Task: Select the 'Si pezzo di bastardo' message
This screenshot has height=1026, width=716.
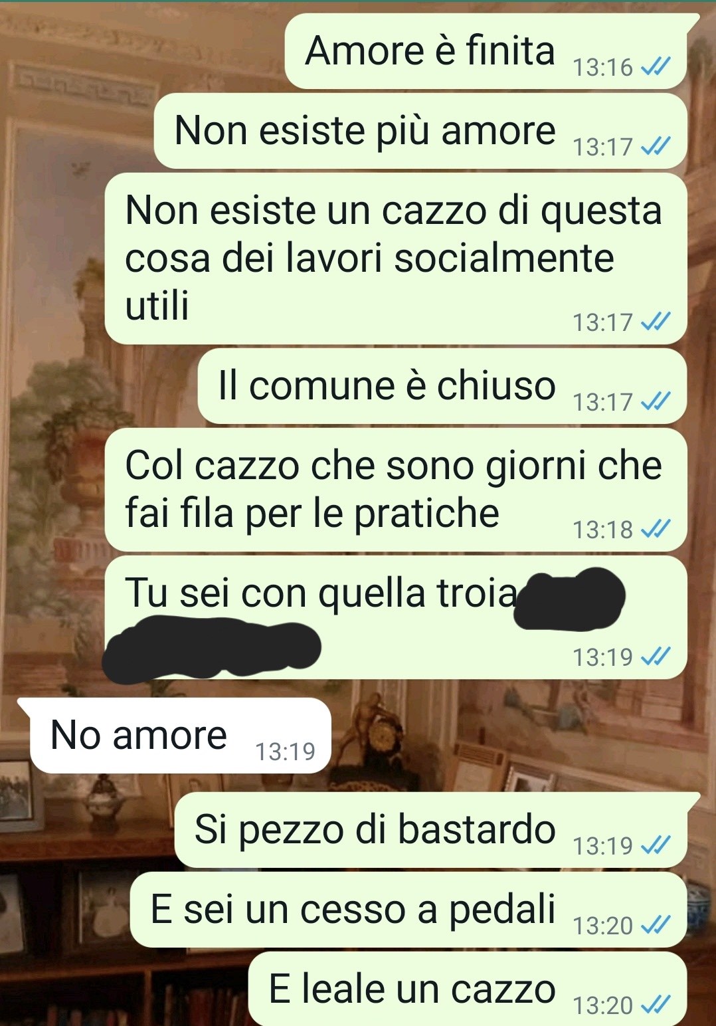Action: (437, 830)
